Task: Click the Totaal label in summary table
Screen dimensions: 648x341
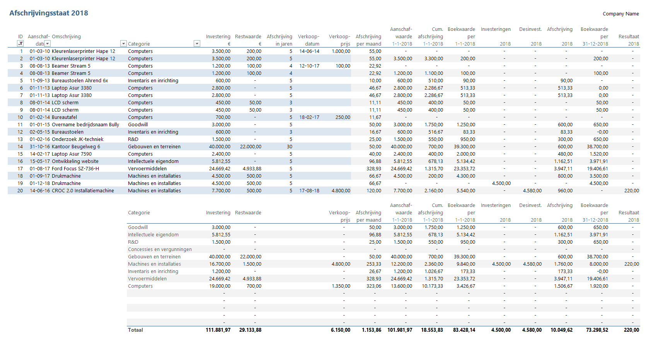Action: [135, 330]
